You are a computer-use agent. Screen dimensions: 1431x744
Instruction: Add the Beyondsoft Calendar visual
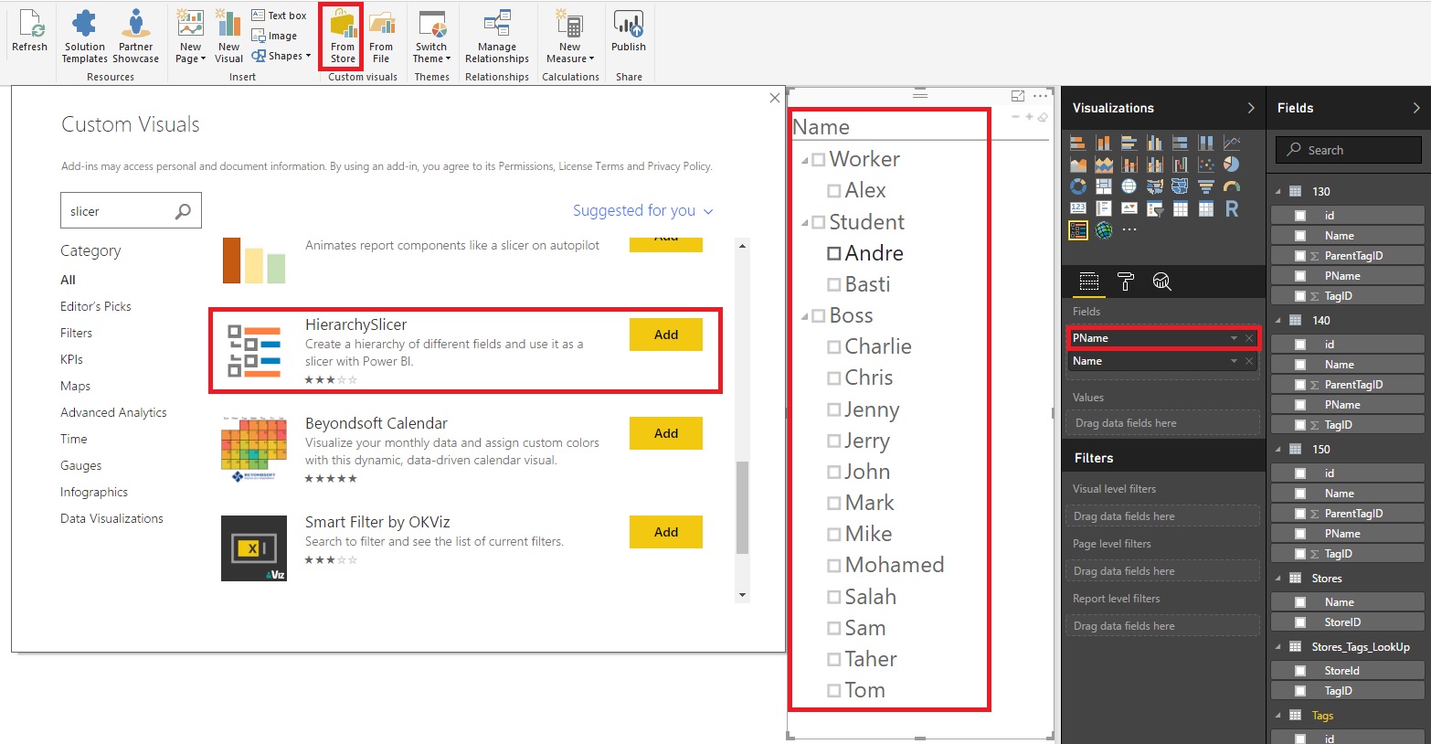point(666,433)
